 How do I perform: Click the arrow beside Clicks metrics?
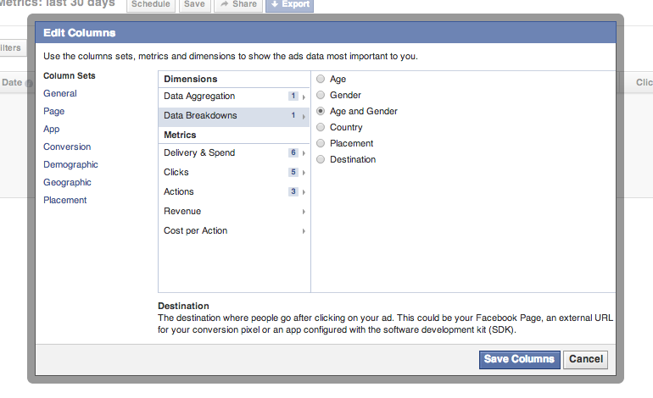304,173
